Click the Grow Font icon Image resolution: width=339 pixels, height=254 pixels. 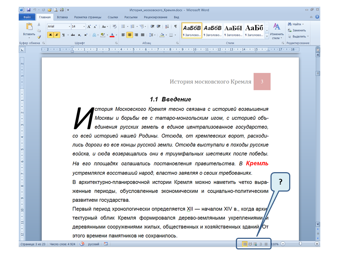click(89, 26)
